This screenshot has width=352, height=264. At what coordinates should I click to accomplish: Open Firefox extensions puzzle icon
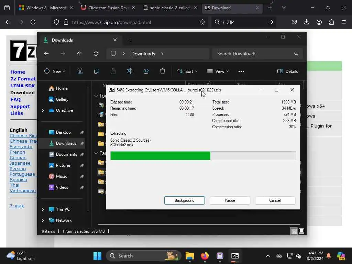(x=332, y=22)
